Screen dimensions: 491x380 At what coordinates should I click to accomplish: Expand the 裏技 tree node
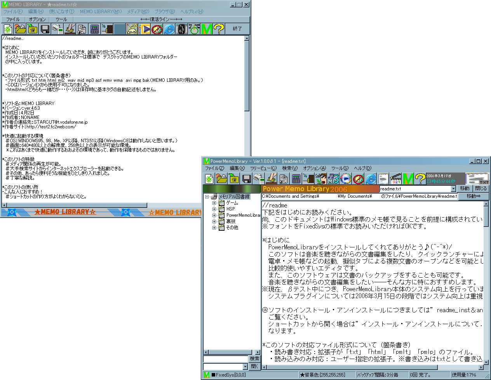(x=214, y=221)
